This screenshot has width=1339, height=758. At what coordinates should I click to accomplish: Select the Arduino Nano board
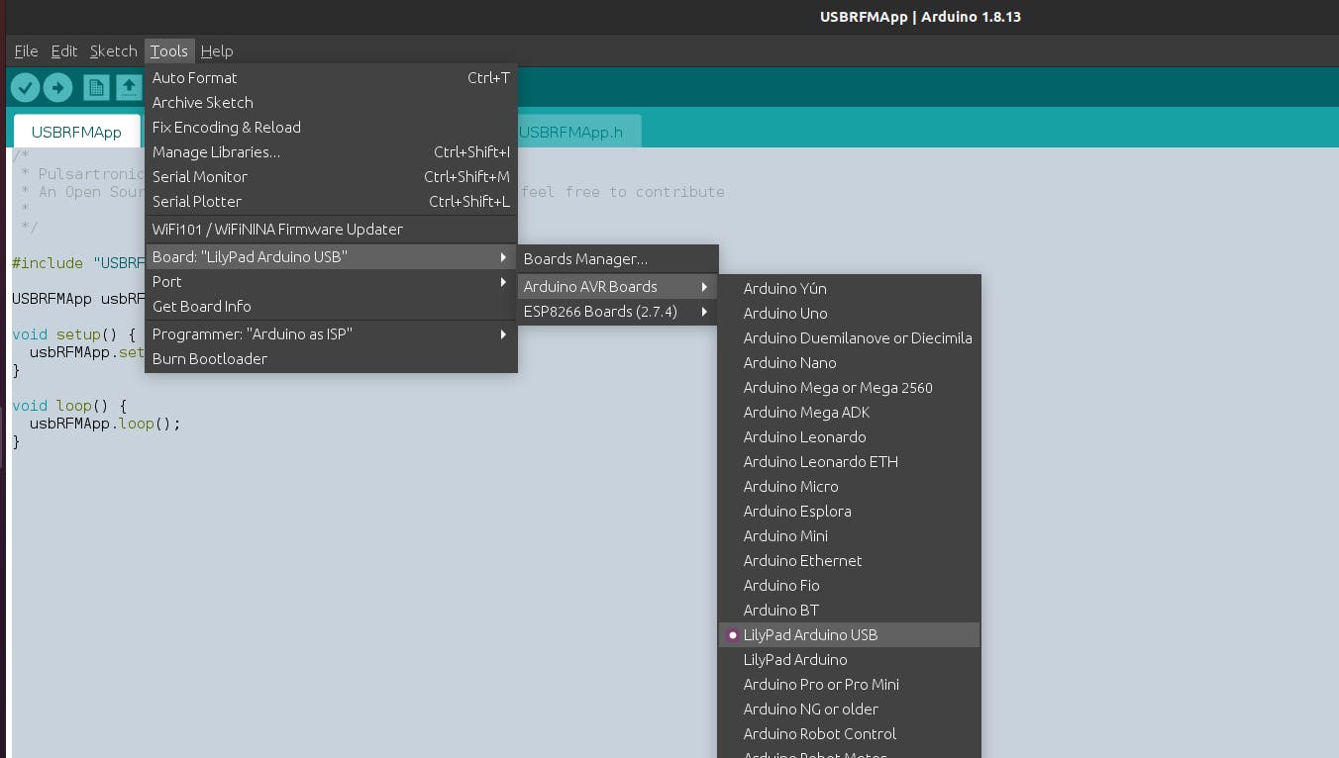(850, 363)
